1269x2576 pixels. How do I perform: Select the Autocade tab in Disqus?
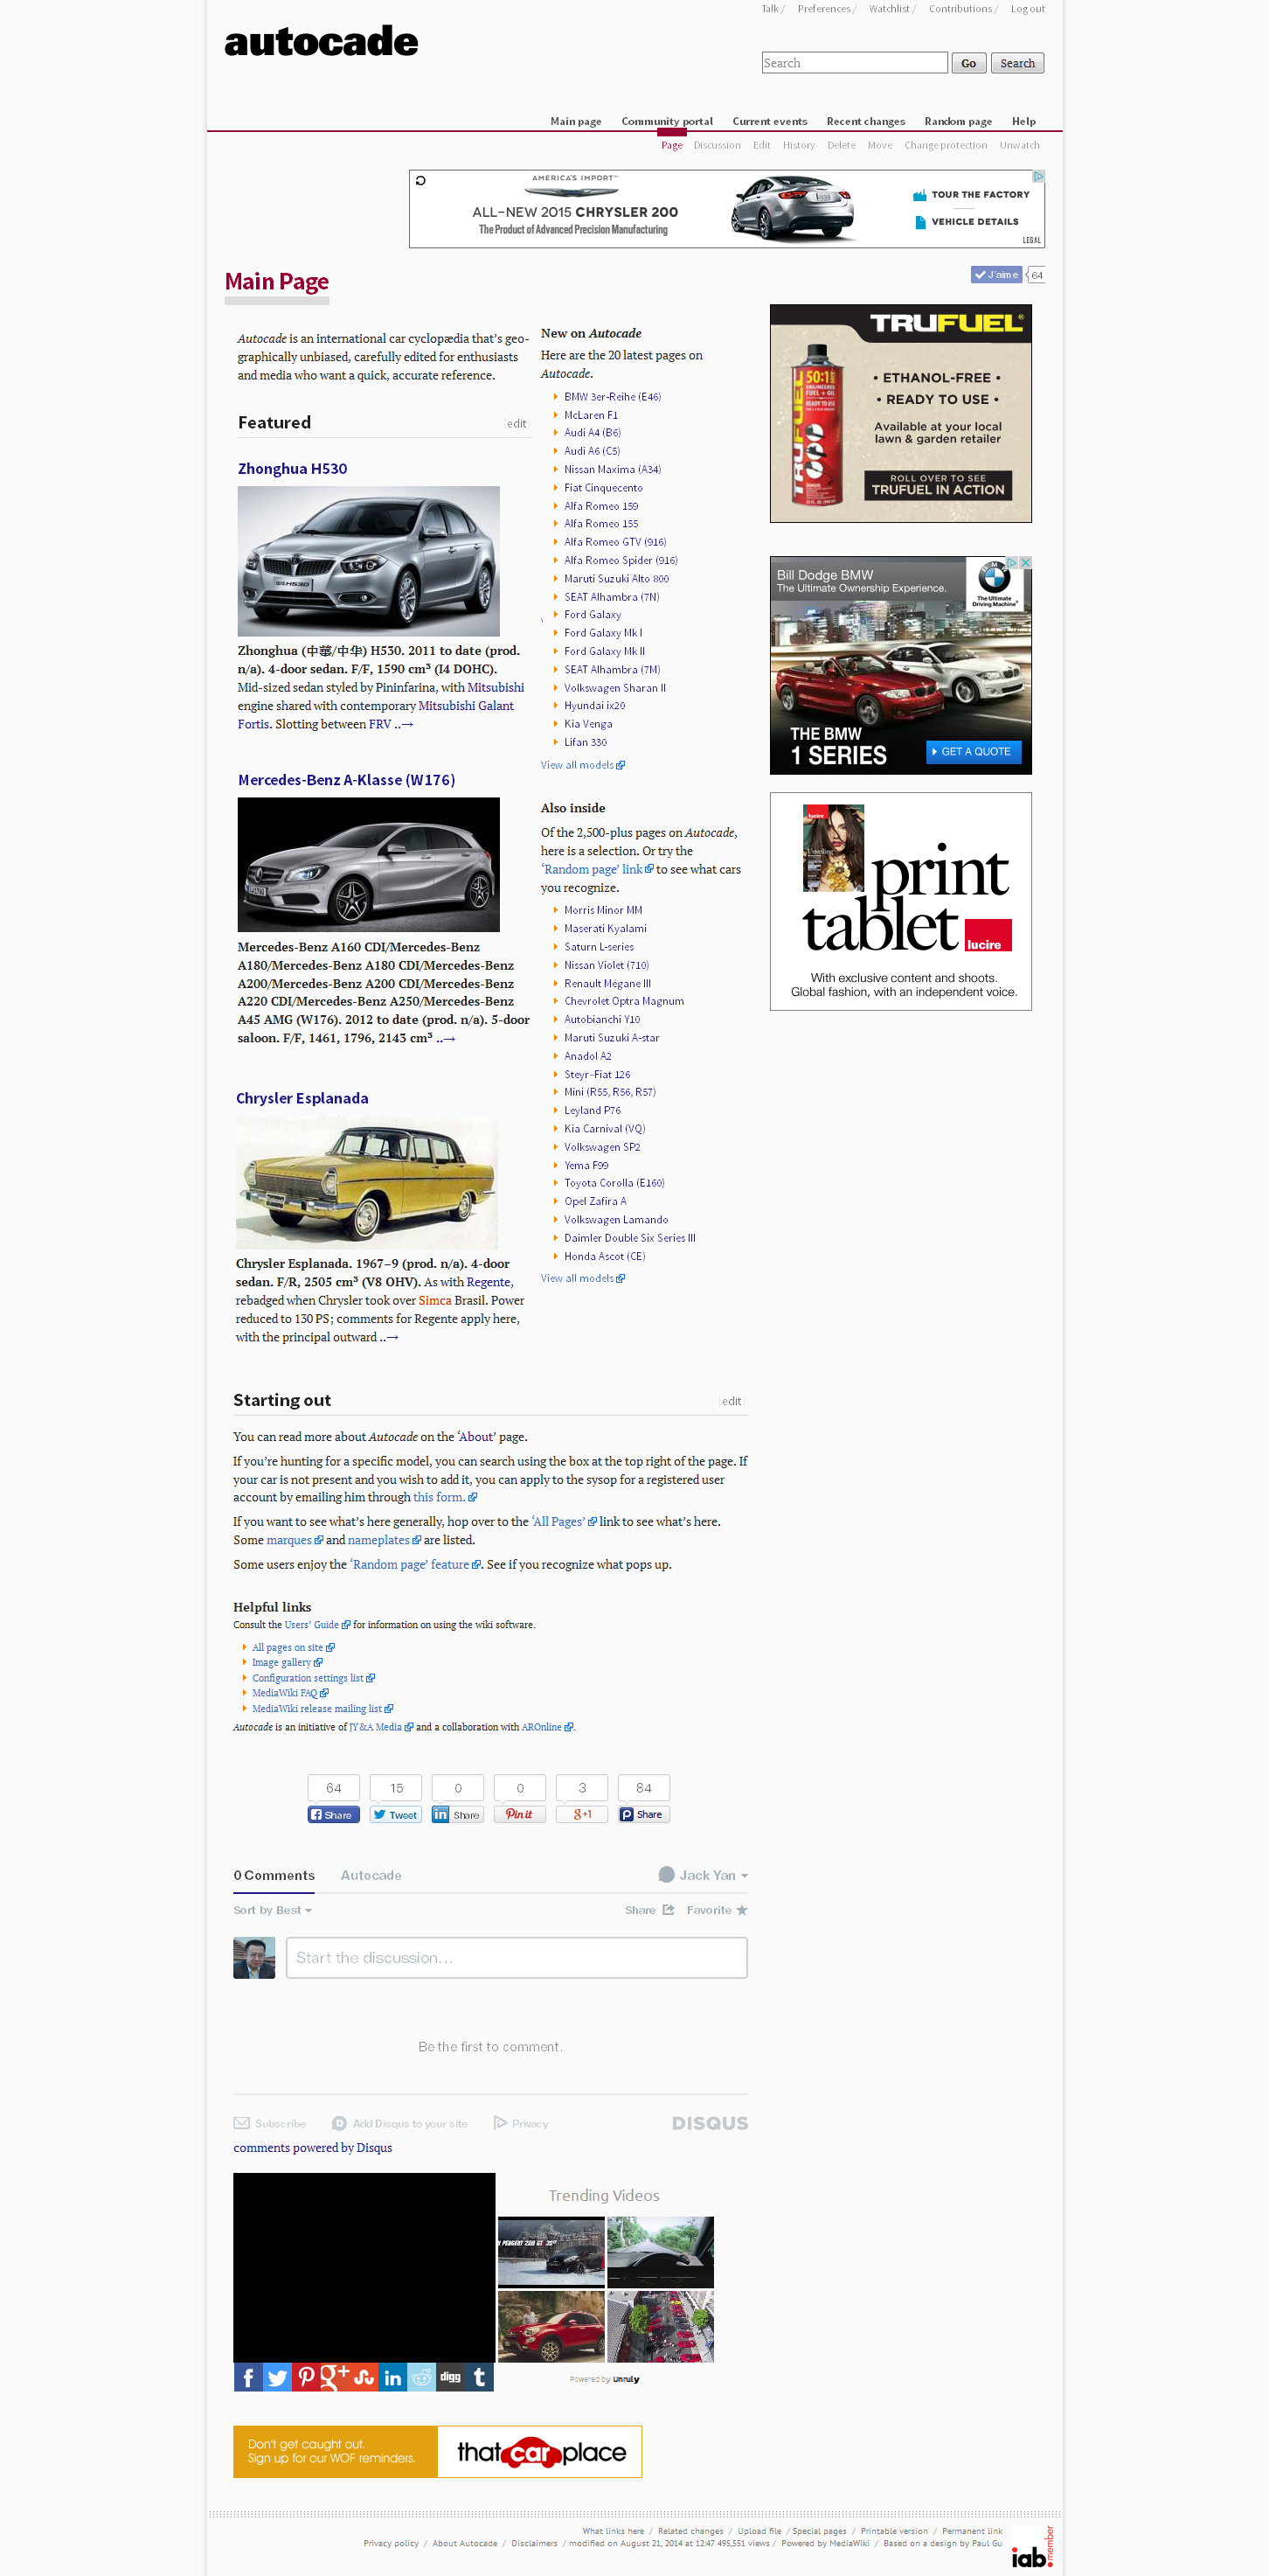[371, 1875]
